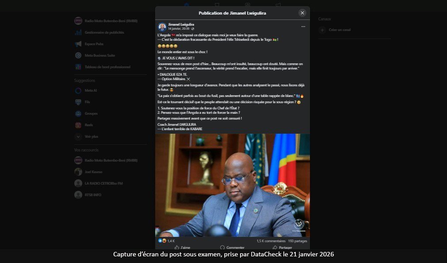Open the three-dot post options menu
This screenshot has width=447, height=263.
tap(303, 27)
